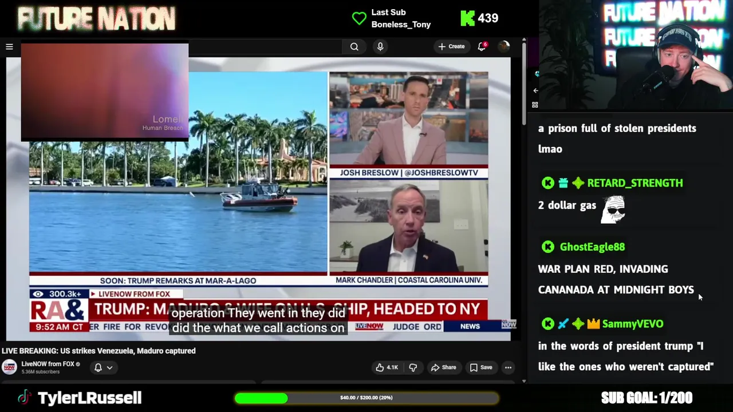The image size is (733, 412).
Task: Click the Kick badge beside GhostEagle88
Action: (548, 247)
